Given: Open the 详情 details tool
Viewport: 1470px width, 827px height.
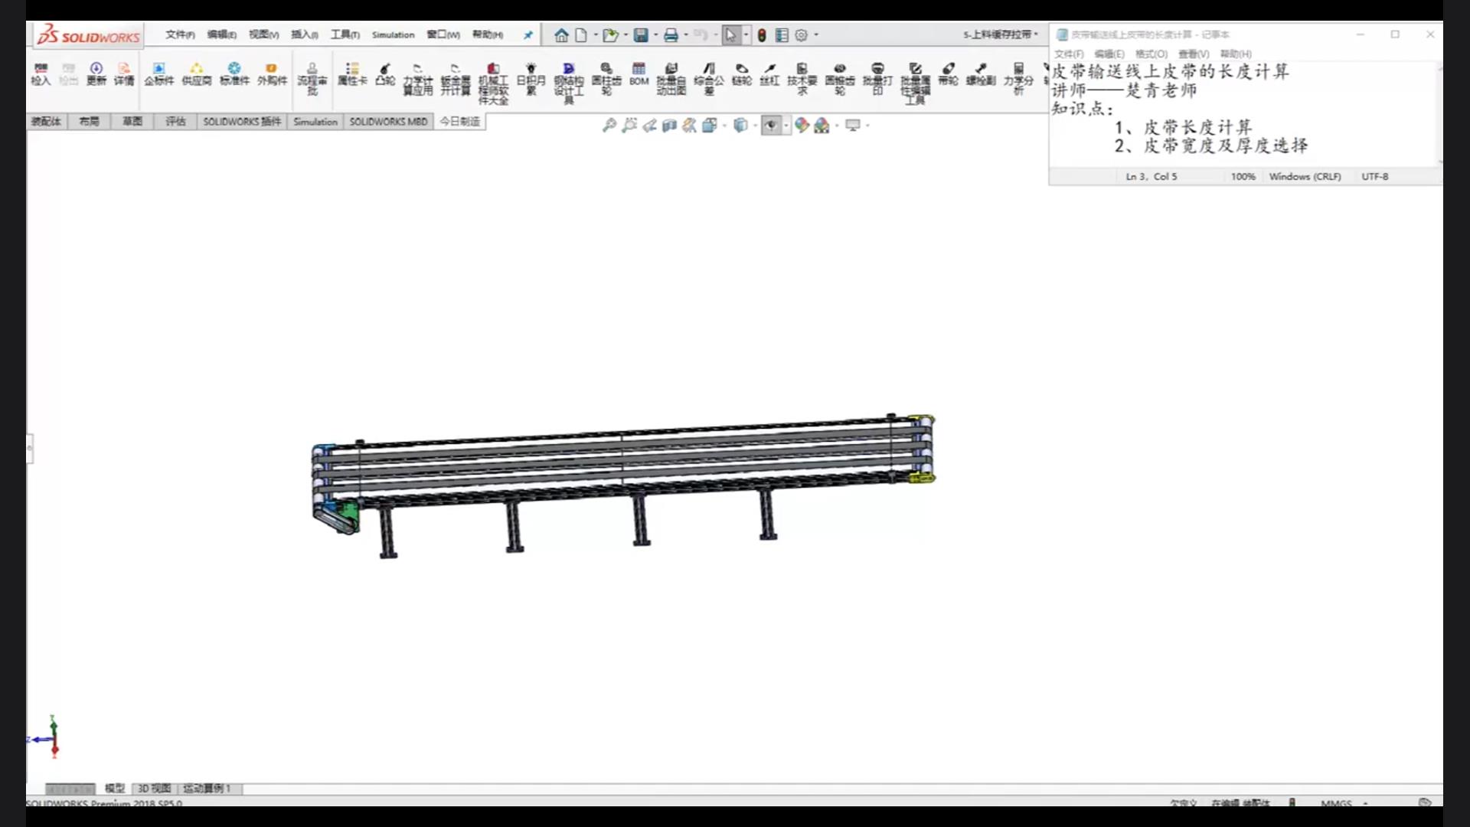Looking at the screenshot, I should pos(124,74).
